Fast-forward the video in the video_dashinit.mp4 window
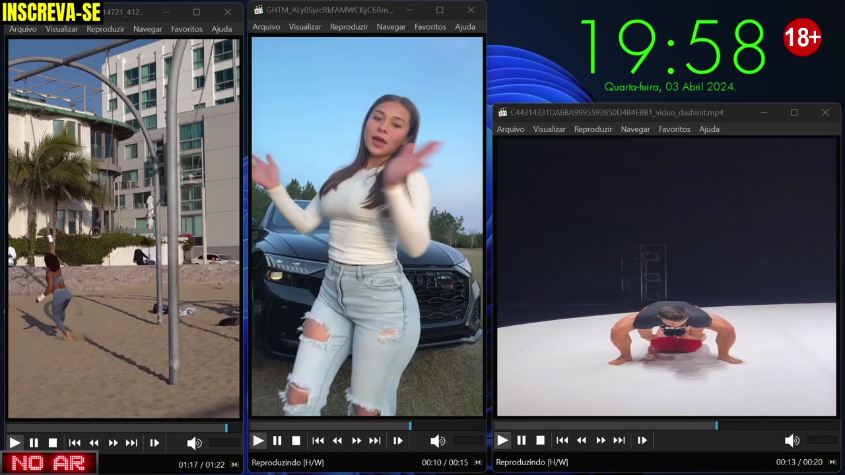845x475 pixels. 601,440
